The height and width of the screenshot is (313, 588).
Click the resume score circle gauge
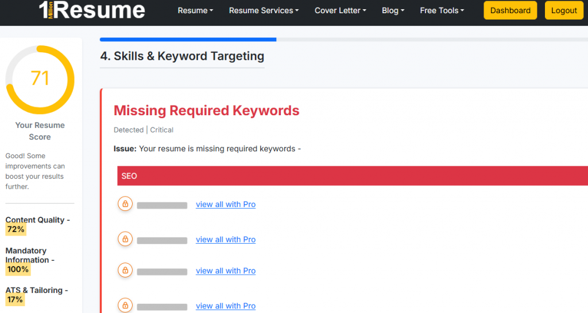[x=40, y=79]
